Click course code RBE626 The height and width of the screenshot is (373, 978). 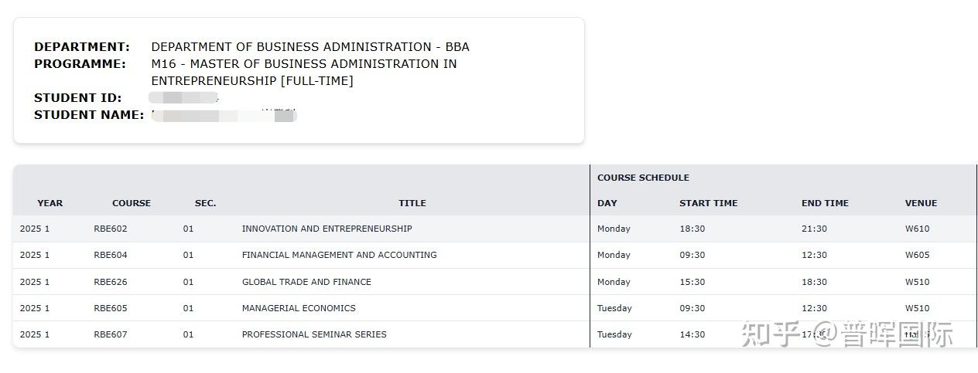pos(110,282)
